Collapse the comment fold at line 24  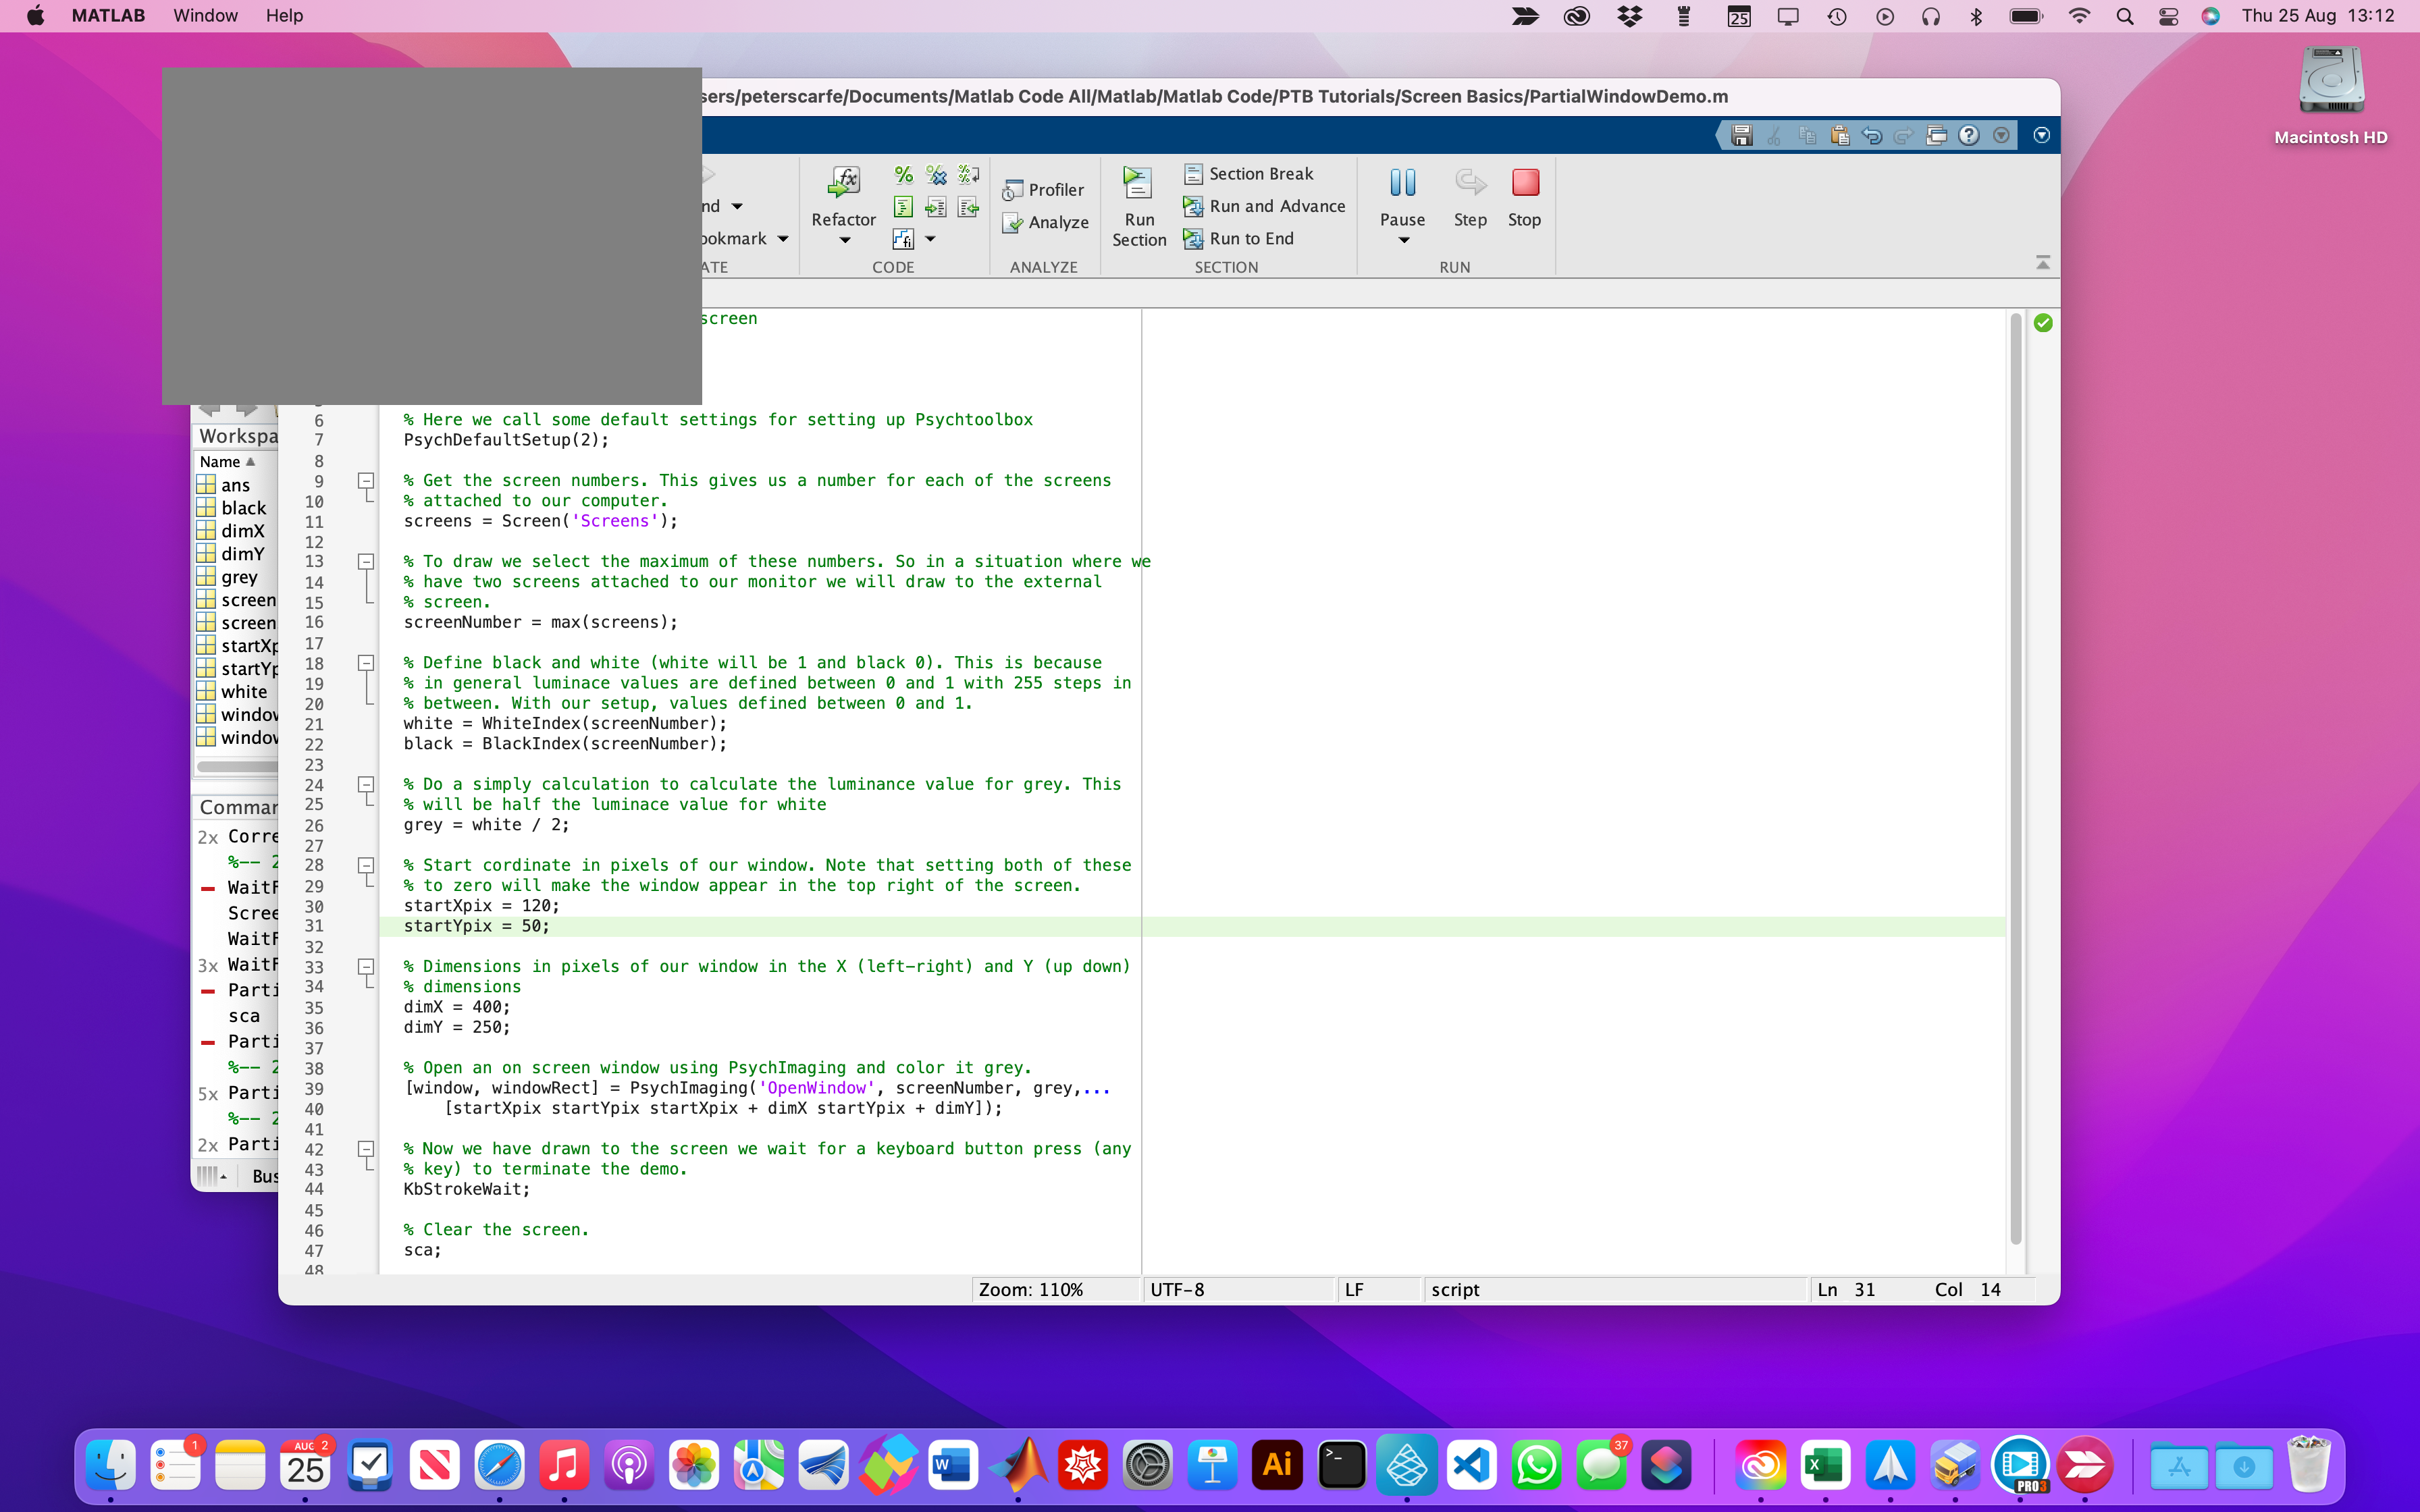[x=366, y=785]
